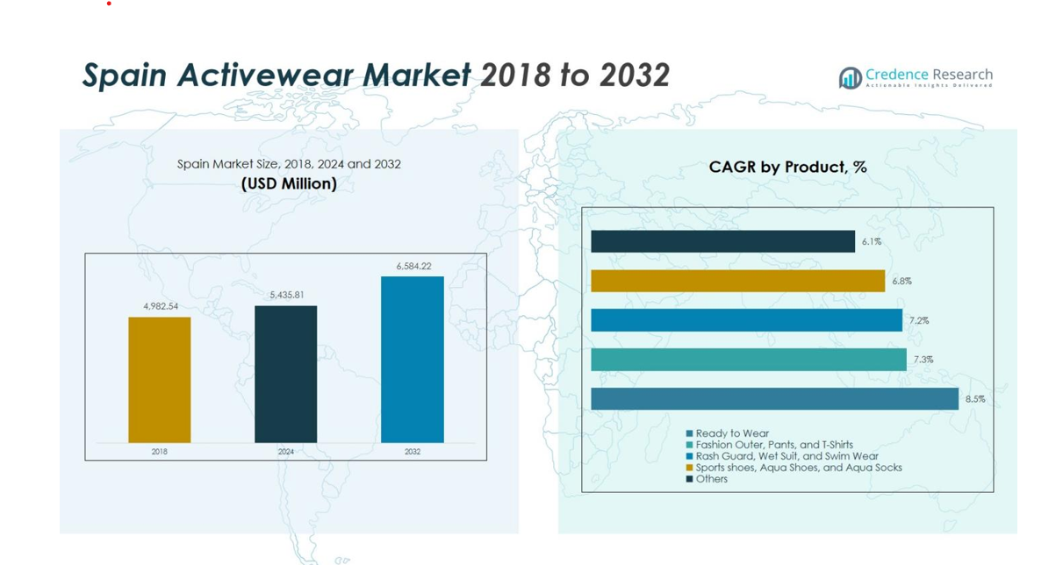Click the Sports shoes legend color square
This screenshot has width=1063, height=565.
tap(690, 468)
